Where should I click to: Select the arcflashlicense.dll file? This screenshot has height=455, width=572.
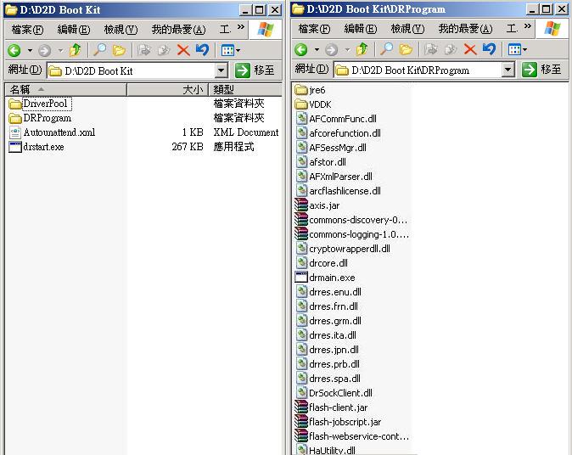pos(338,191)
